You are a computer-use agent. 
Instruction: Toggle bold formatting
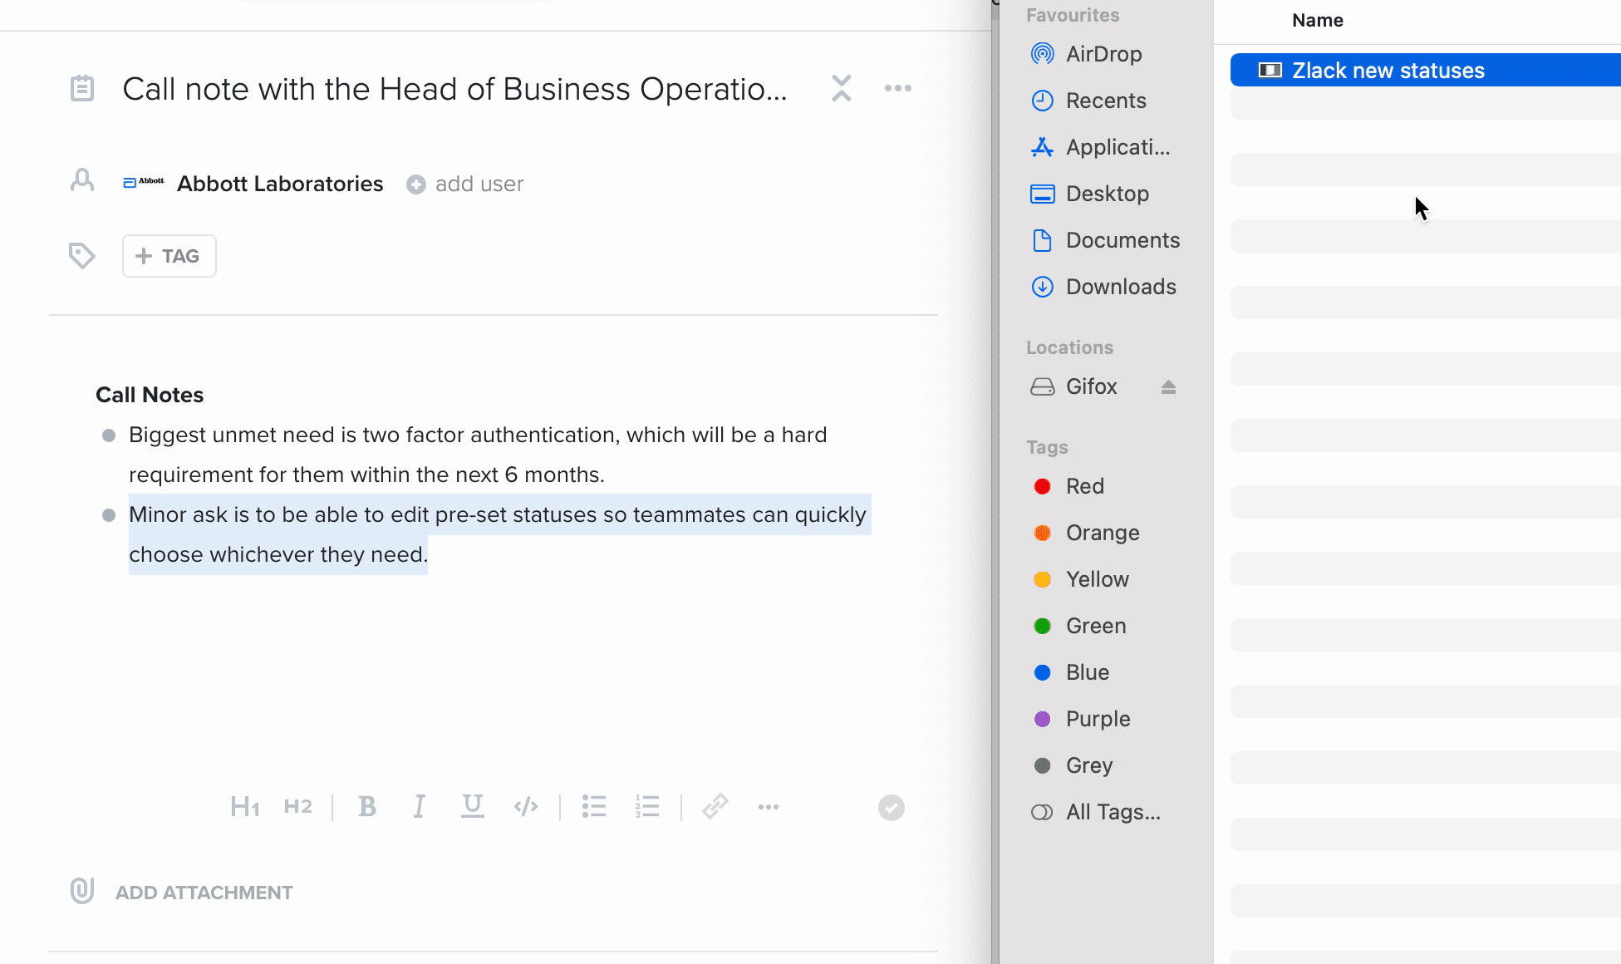[x=367, y=806]
